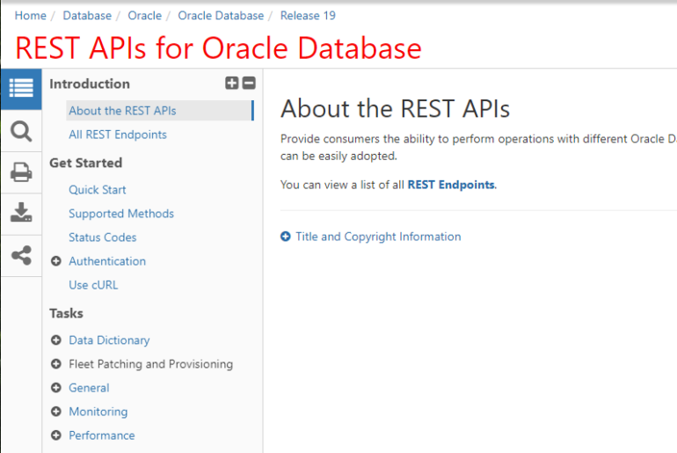Open the Release 19 breadcrumb link

[x=308, y=16]
